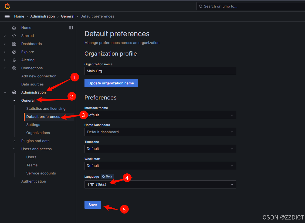This screenshot has height=223, width=305.
Task: Open Explore in the sidebar
Action: (28, 52)
